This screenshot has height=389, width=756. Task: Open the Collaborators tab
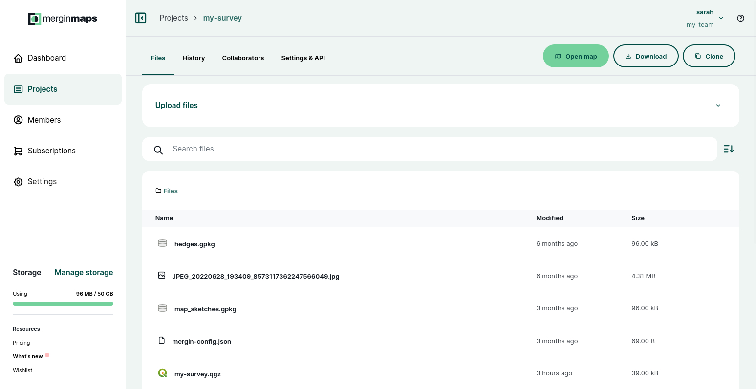[x=243, y=58]
